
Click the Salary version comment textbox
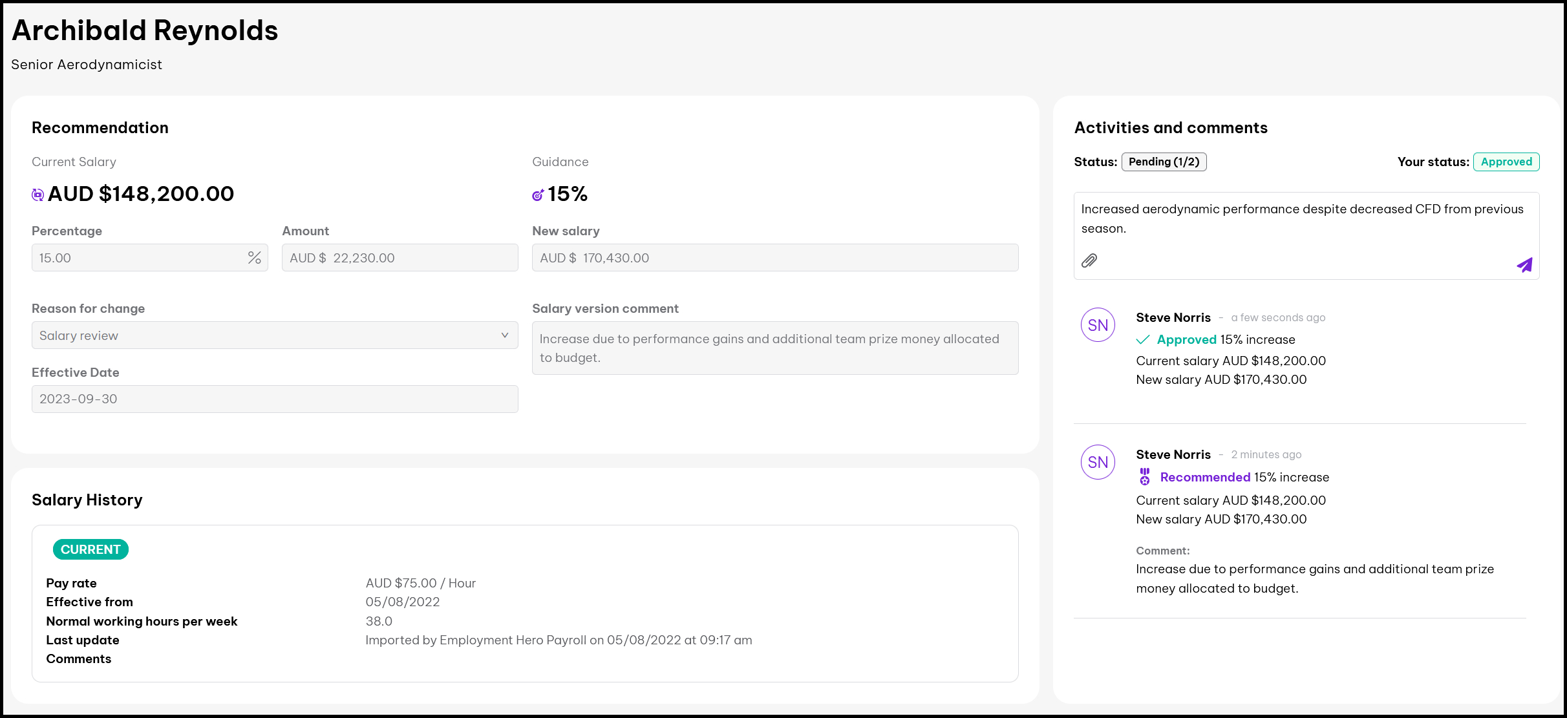(x=774, y=348)
